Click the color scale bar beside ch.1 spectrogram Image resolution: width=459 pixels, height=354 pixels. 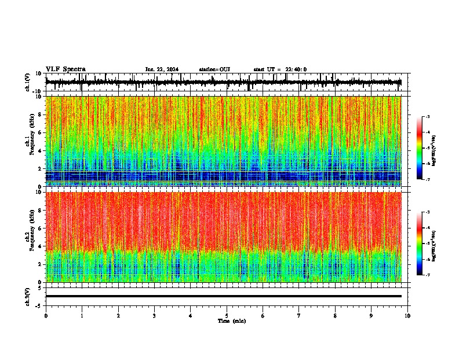pyautogui.click(x=419, y=148)
